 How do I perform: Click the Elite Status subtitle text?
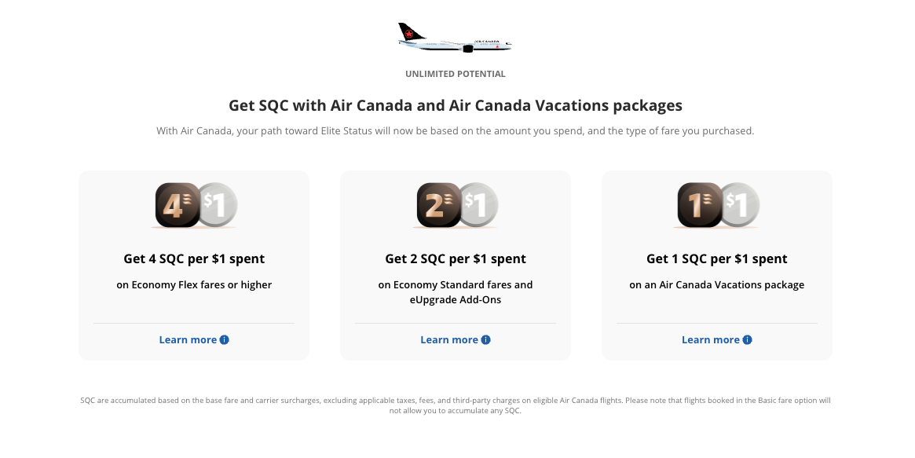(456, 130)
